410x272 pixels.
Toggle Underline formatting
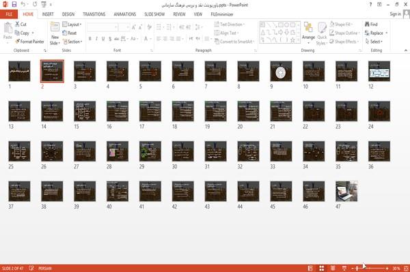click(103, 39)
